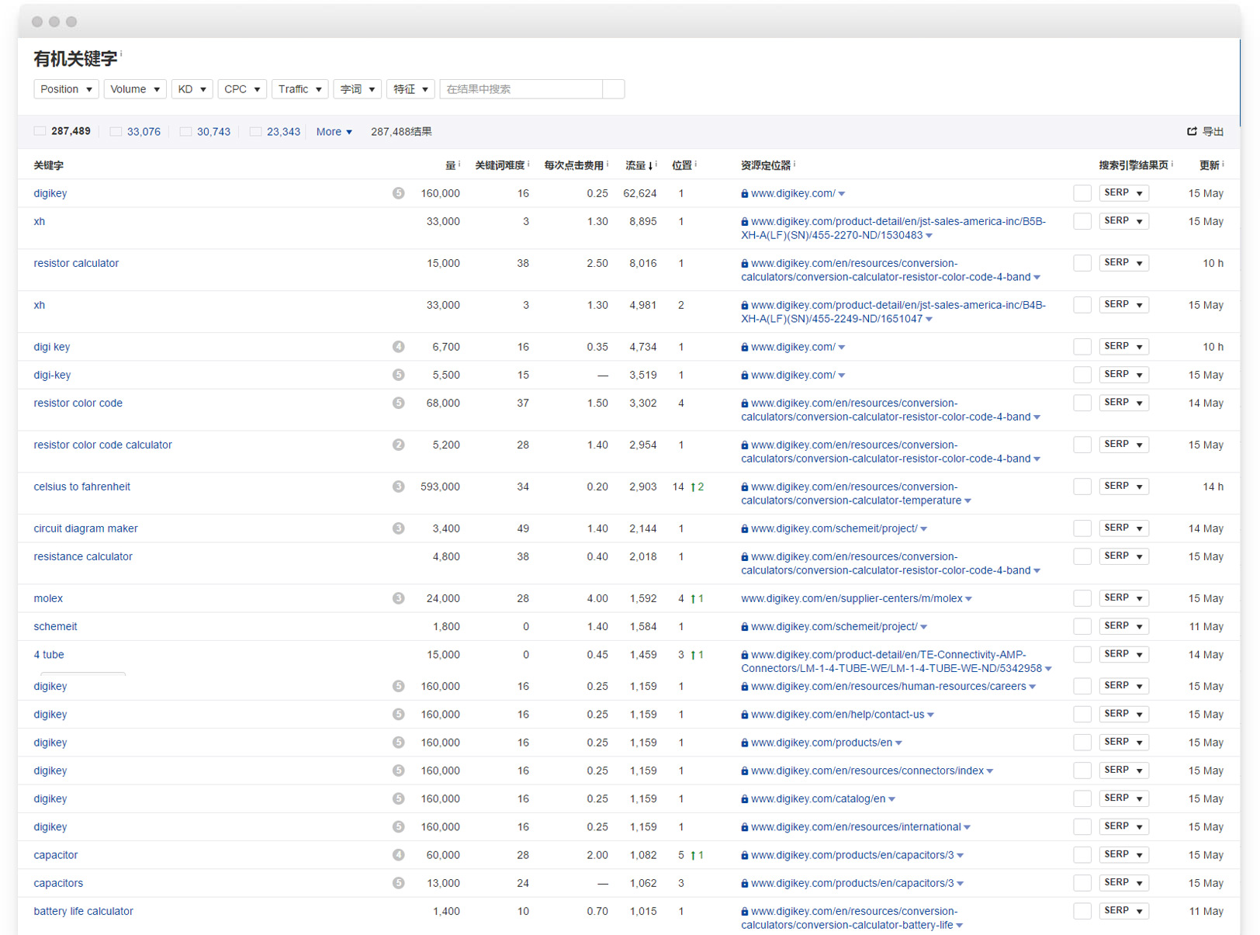Tick the square box in the schemeit row
Image resolution: width=1260 pixels, height=935 pixels.
tap(1082, 626)
